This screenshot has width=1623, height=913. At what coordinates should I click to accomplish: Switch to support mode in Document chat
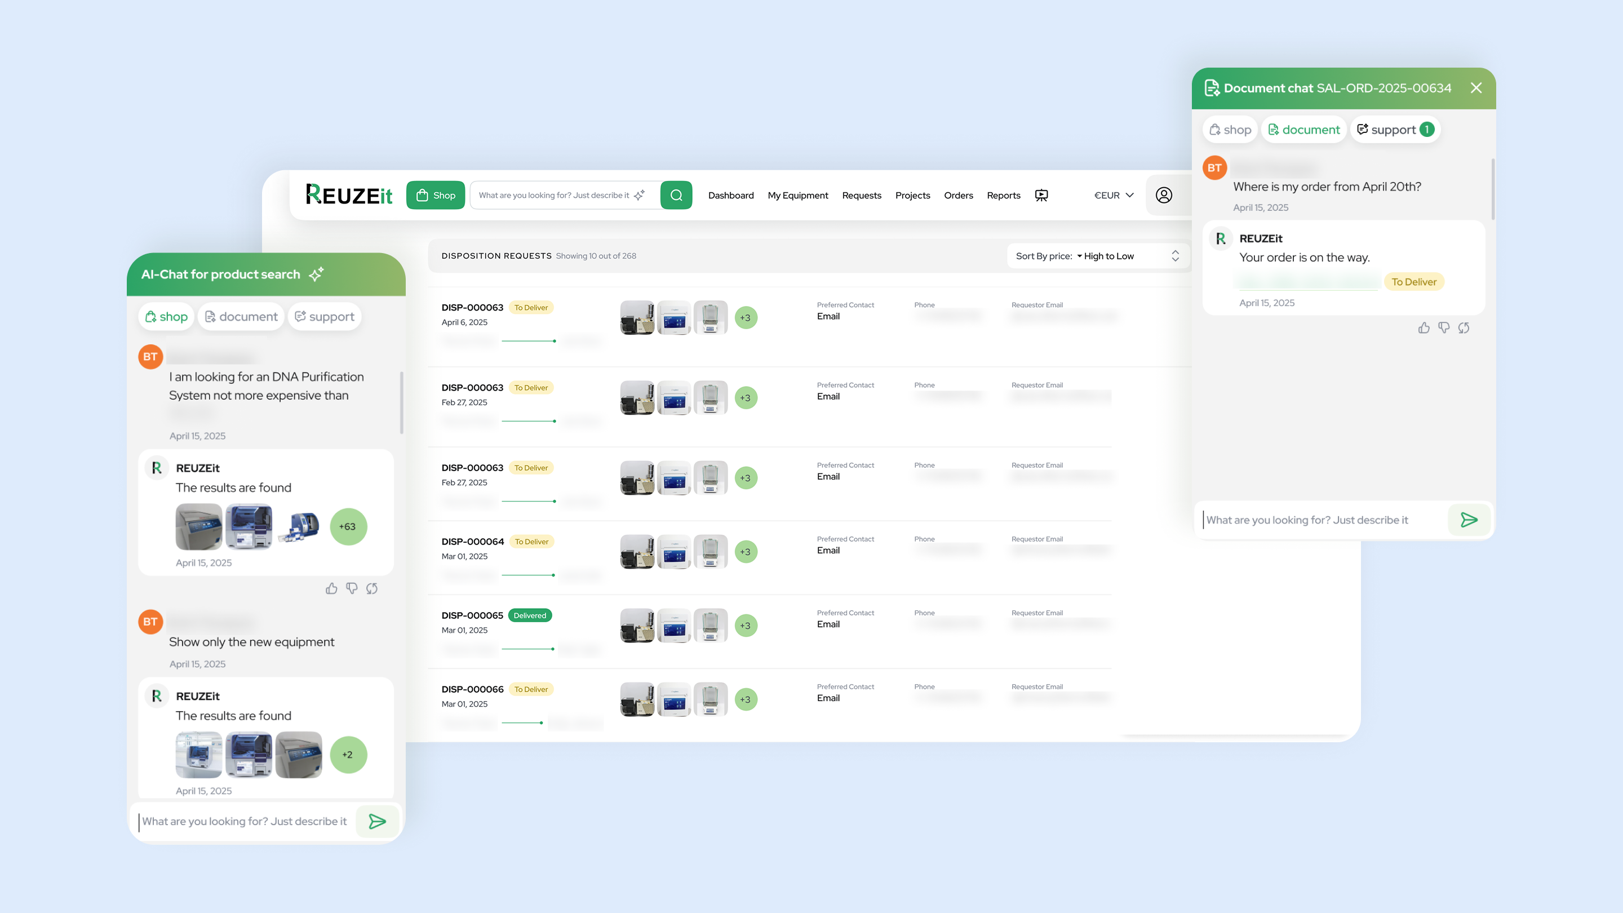tap(1395, 130)
